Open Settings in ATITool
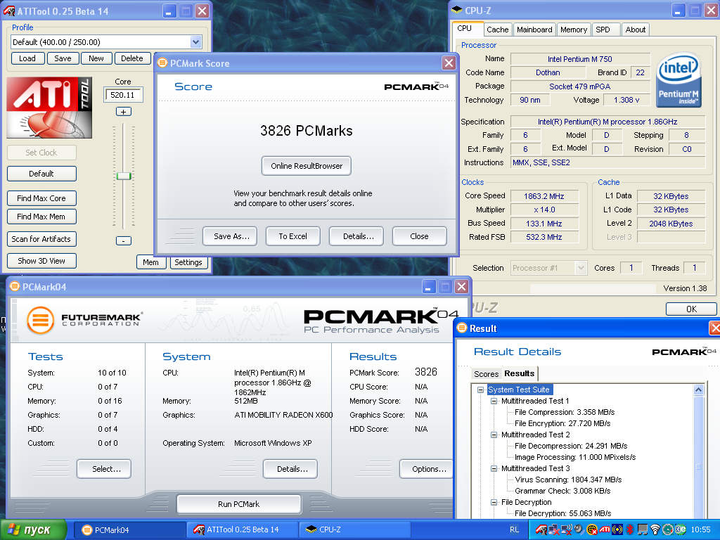Viewport: 720px width, 540px height. coord(188,262)
